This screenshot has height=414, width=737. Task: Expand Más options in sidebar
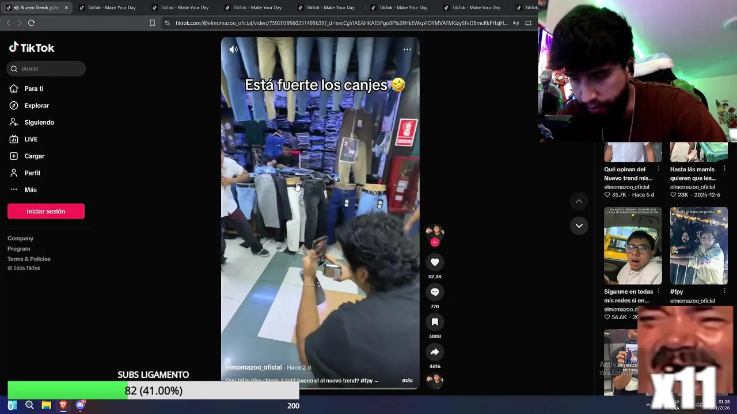(x=30, y=190)
